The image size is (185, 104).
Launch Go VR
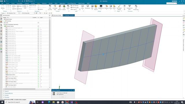[x=125, y=7]
